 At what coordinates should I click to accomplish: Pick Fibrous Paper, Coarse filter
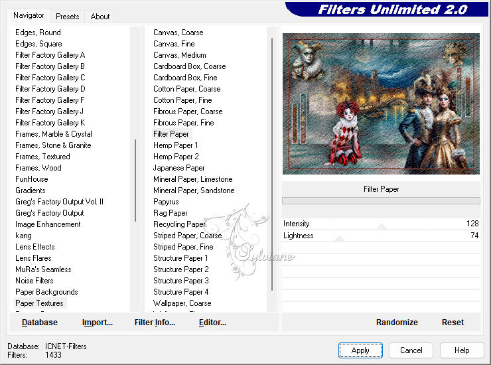(x=188, y=111)
